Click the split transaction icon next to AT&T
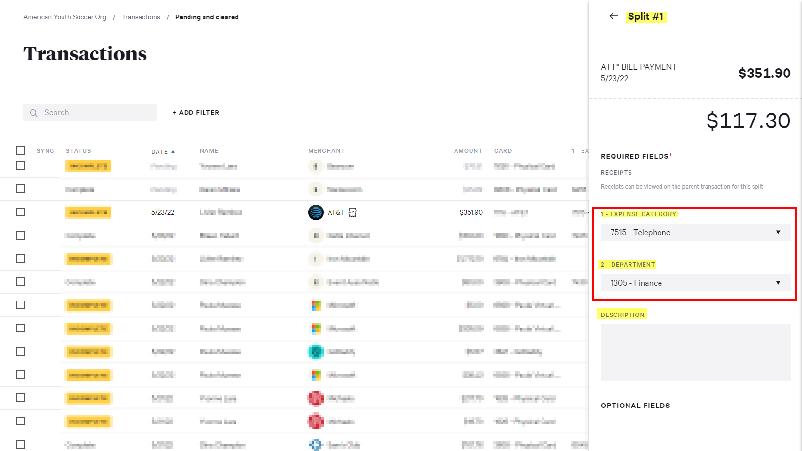The height and width of the screenshot is (451, 802). (353, 212)
